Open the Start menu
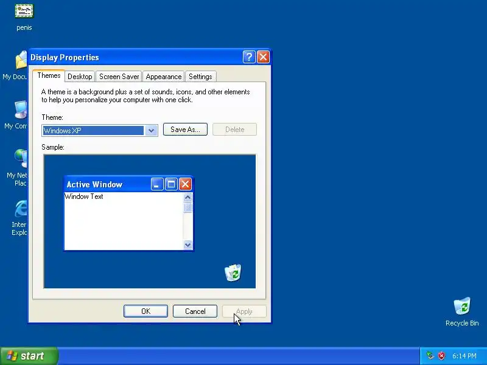487x365 pixels. point(29,356)
